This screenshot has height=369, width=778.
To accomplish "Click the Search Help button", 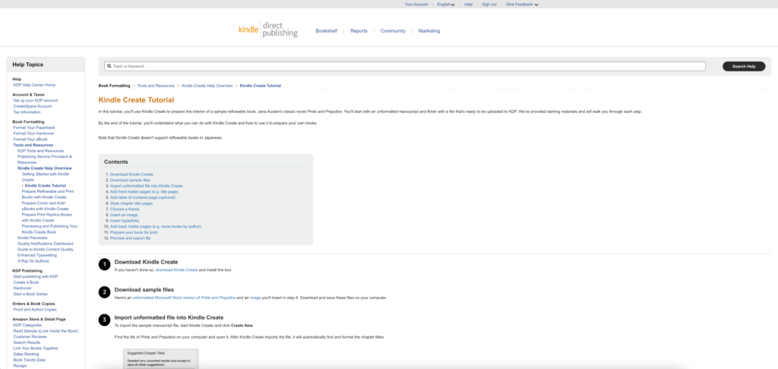I will click(x=744, y=66).
